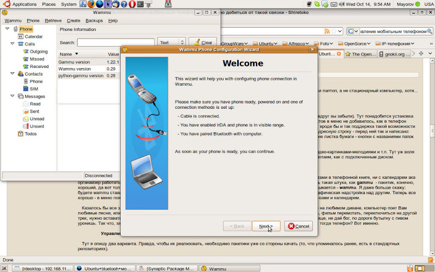Viewport: 435px width, 272px height.
Task: Select Missed calls in the tree
Action: [37, 59]
